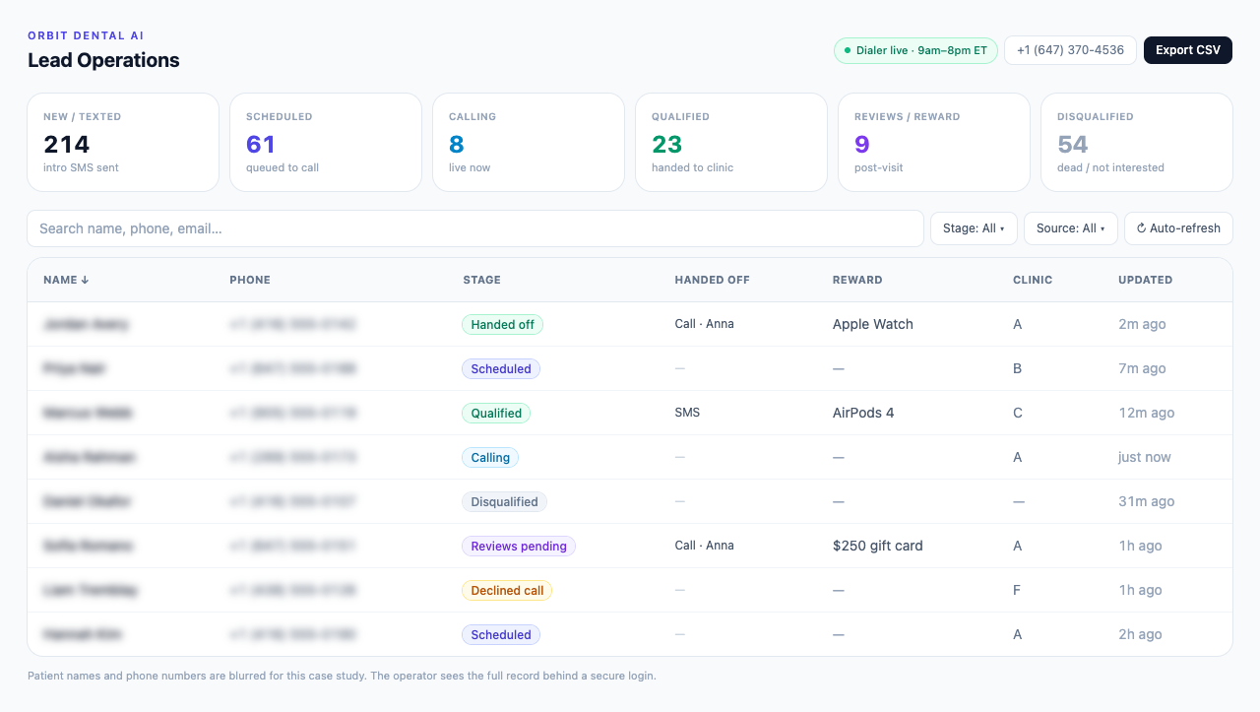
Task: Select the Qualified 23 stat card
Action: click(731, 142)
